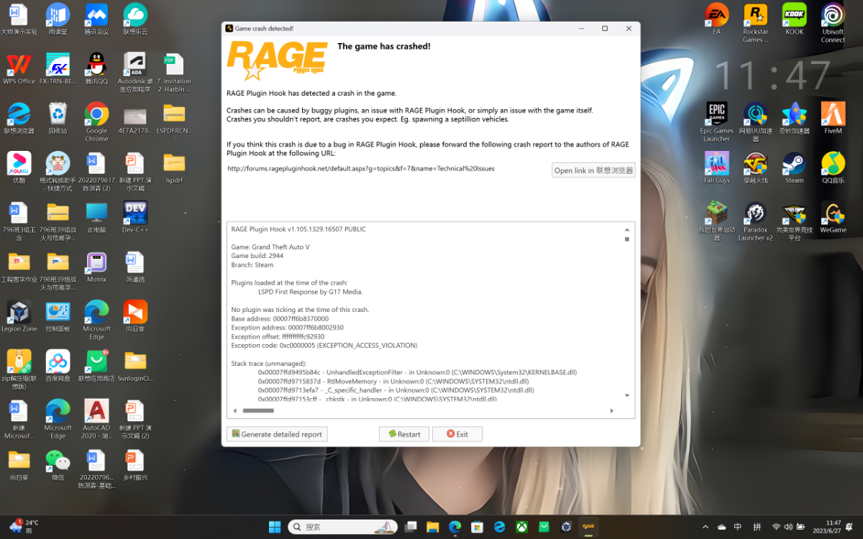Open the KOOK desktop shortcut
The image size is (863, 539).
(x=794, y=19)
